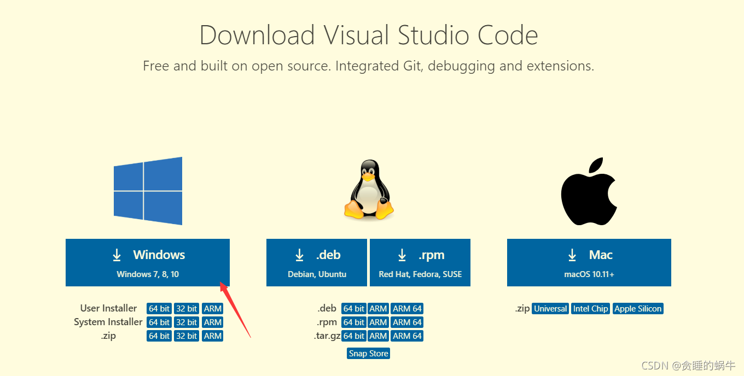
Task: Choose Linux .deb 64 bit download
Action: tap(354, 309)
